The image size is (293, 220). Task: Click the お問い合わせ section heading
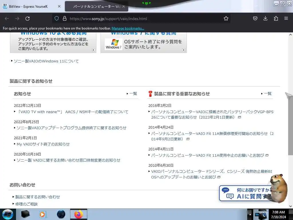22,185
